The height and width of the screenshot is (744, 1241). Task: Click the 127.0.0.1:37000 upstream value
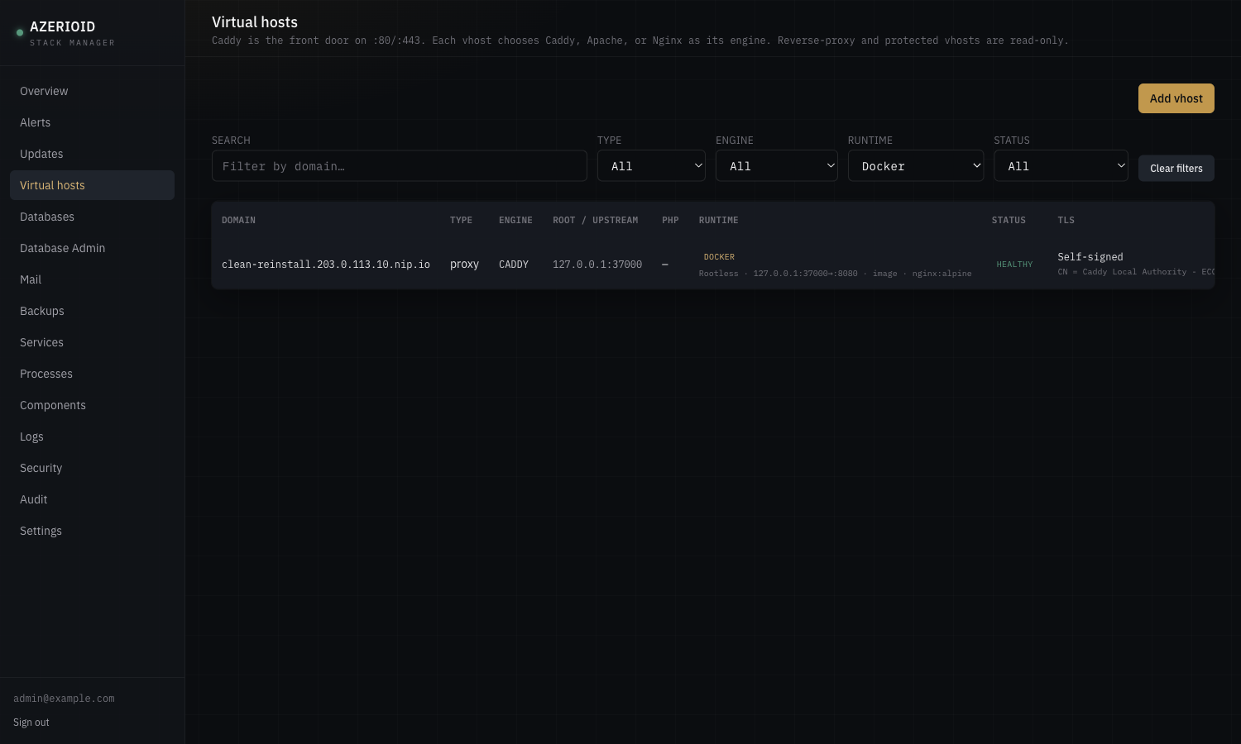[597, 265]
